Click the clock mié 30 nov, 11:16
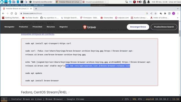This screenshot has height=102, width=181. point(160,2)
